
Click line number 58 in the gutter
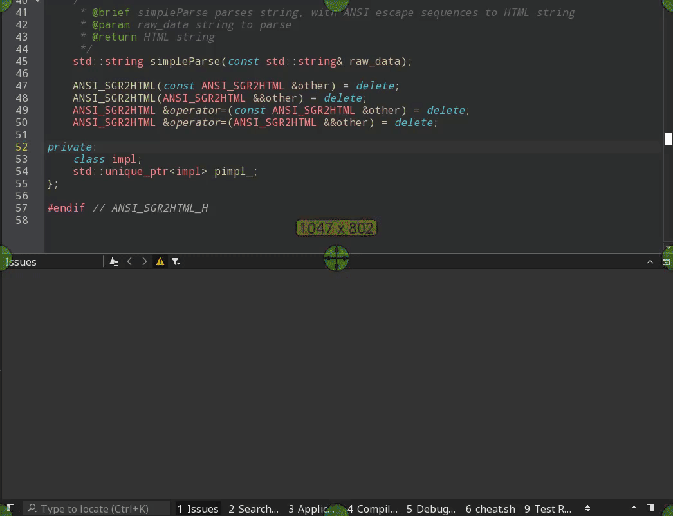[x=21, y=220]
